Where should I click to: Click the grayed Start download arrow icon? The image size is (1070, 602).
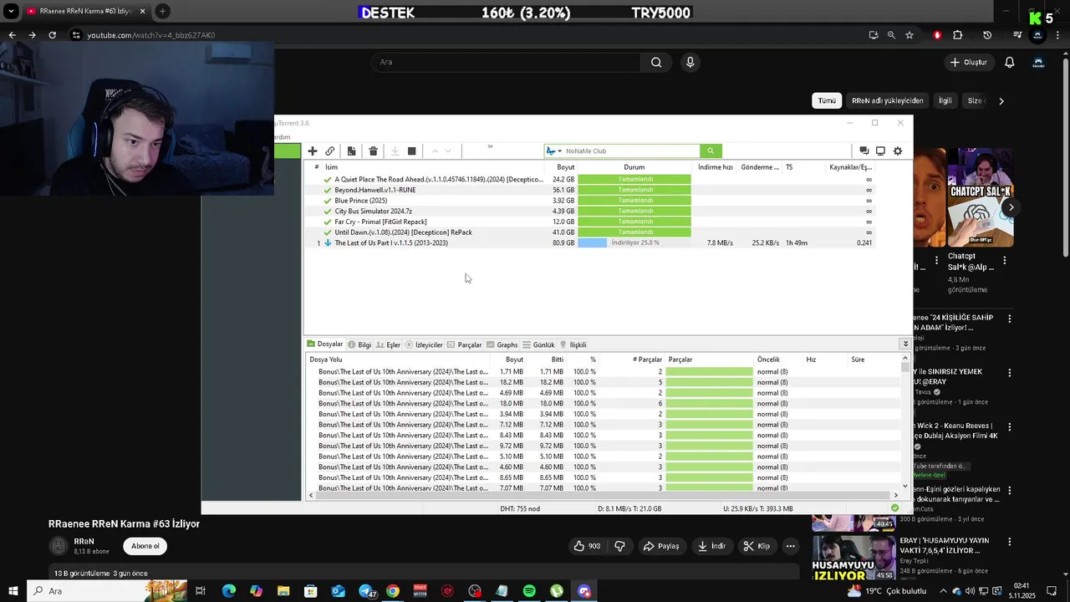395,151
